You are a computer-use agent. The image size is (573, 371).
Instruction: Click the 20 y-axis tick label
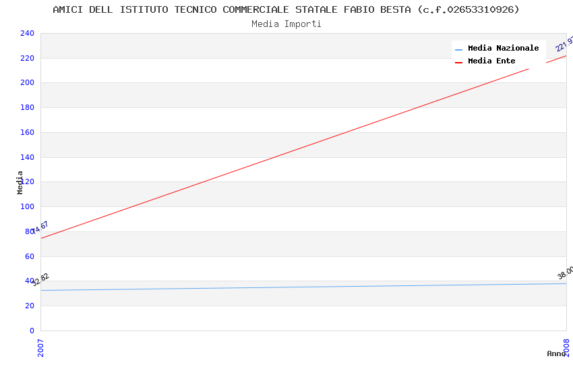pyautogui.click(x=30, y=306)
